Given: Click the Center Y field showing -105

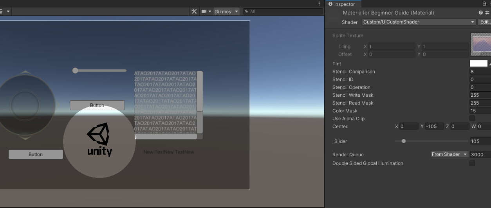Looking at the screenshot, I should pos(434,126).
